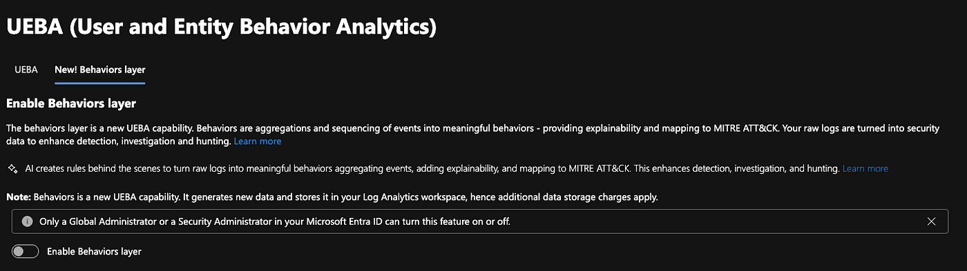Viewport: 967px width, 271px height.
Task: Click the UEBA page title heading
Action: coord(221,28)
